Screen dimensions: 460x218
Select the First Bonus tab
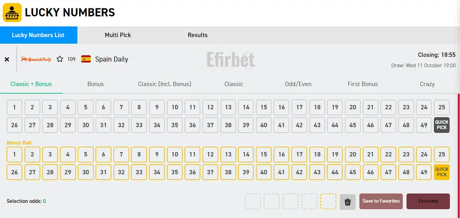pyautogui.click(x=363, y=84)
